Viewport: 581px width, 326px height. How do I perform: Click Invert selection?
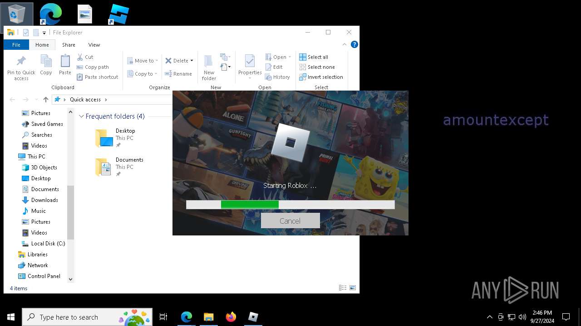pyautogui.click(x=321, y=77)
